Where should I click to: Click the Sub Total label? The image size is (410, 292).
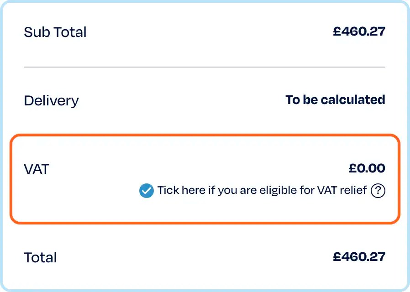coord(55,32)
